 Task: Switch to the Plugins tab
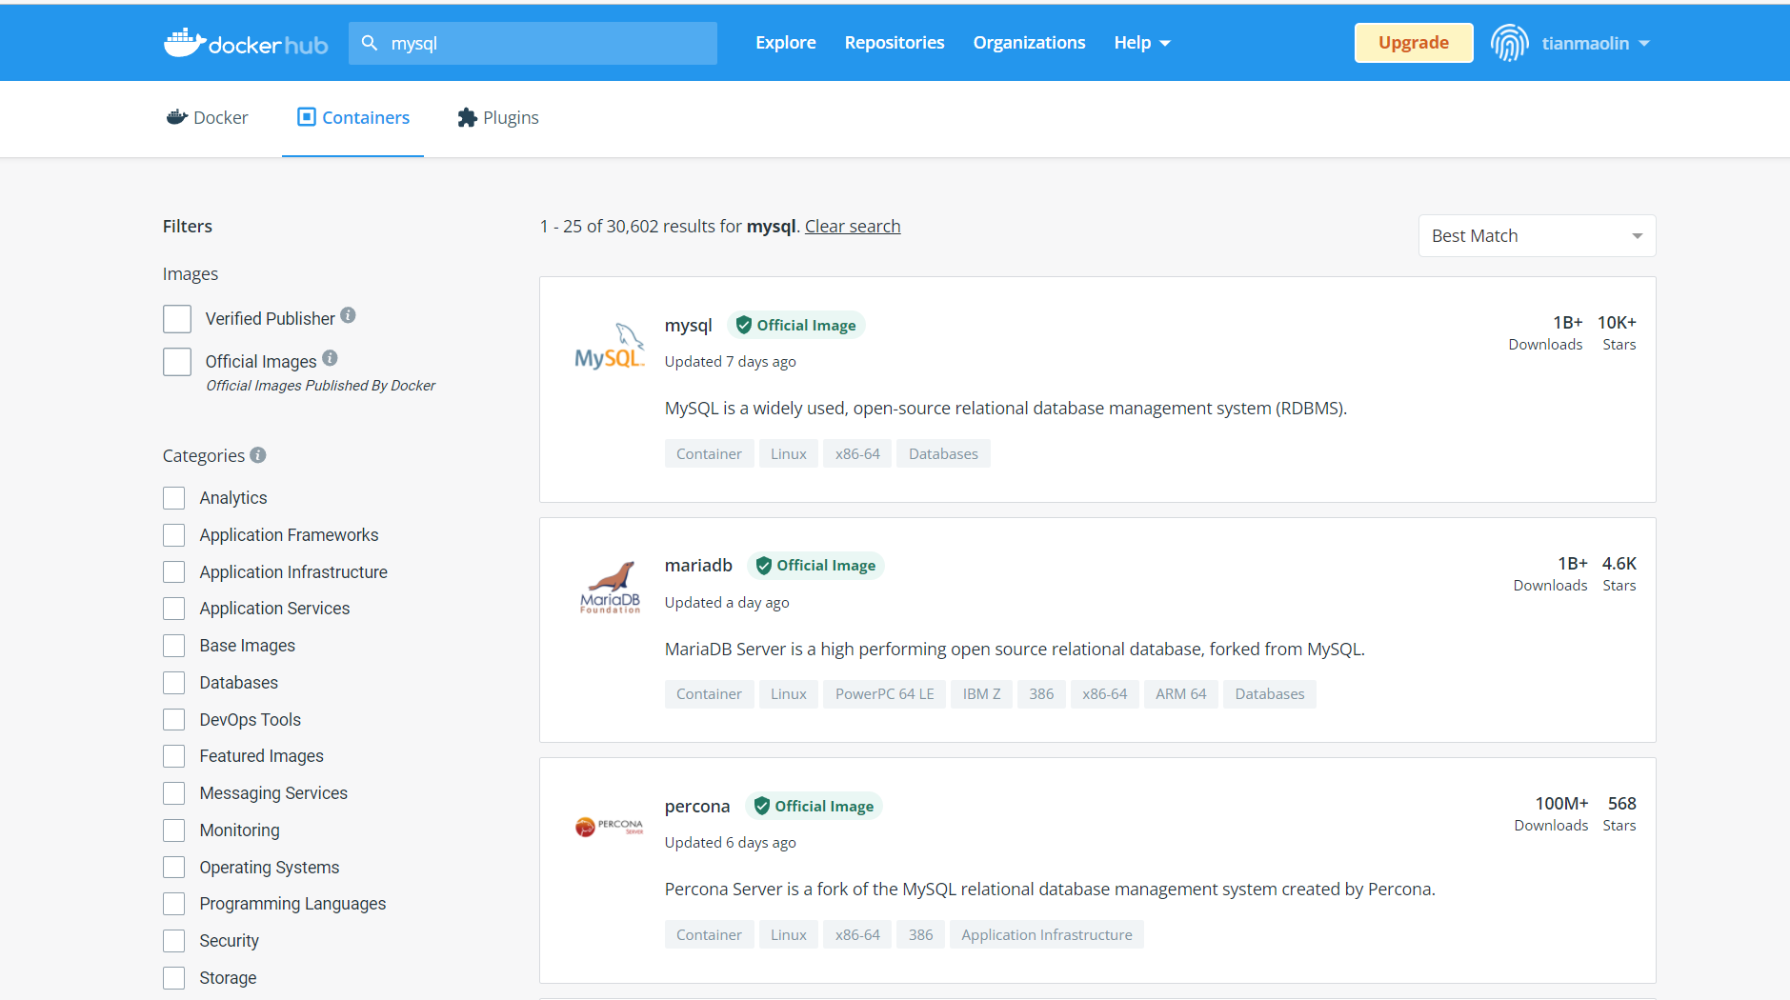498,117
